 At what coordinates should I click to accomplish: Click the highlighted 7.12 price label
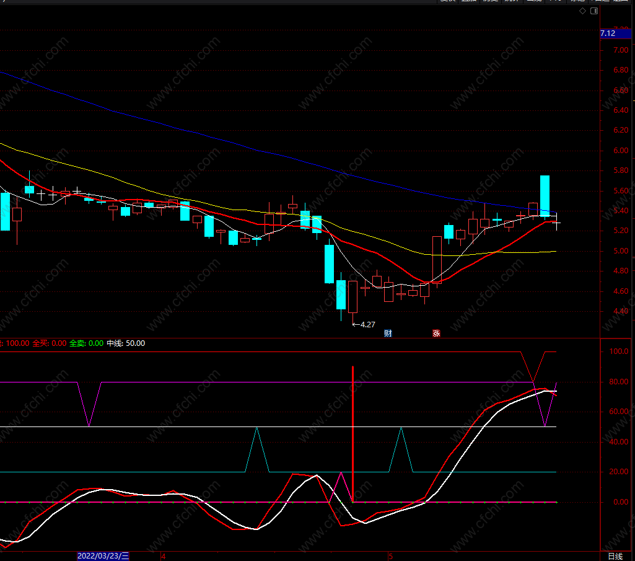615,33
